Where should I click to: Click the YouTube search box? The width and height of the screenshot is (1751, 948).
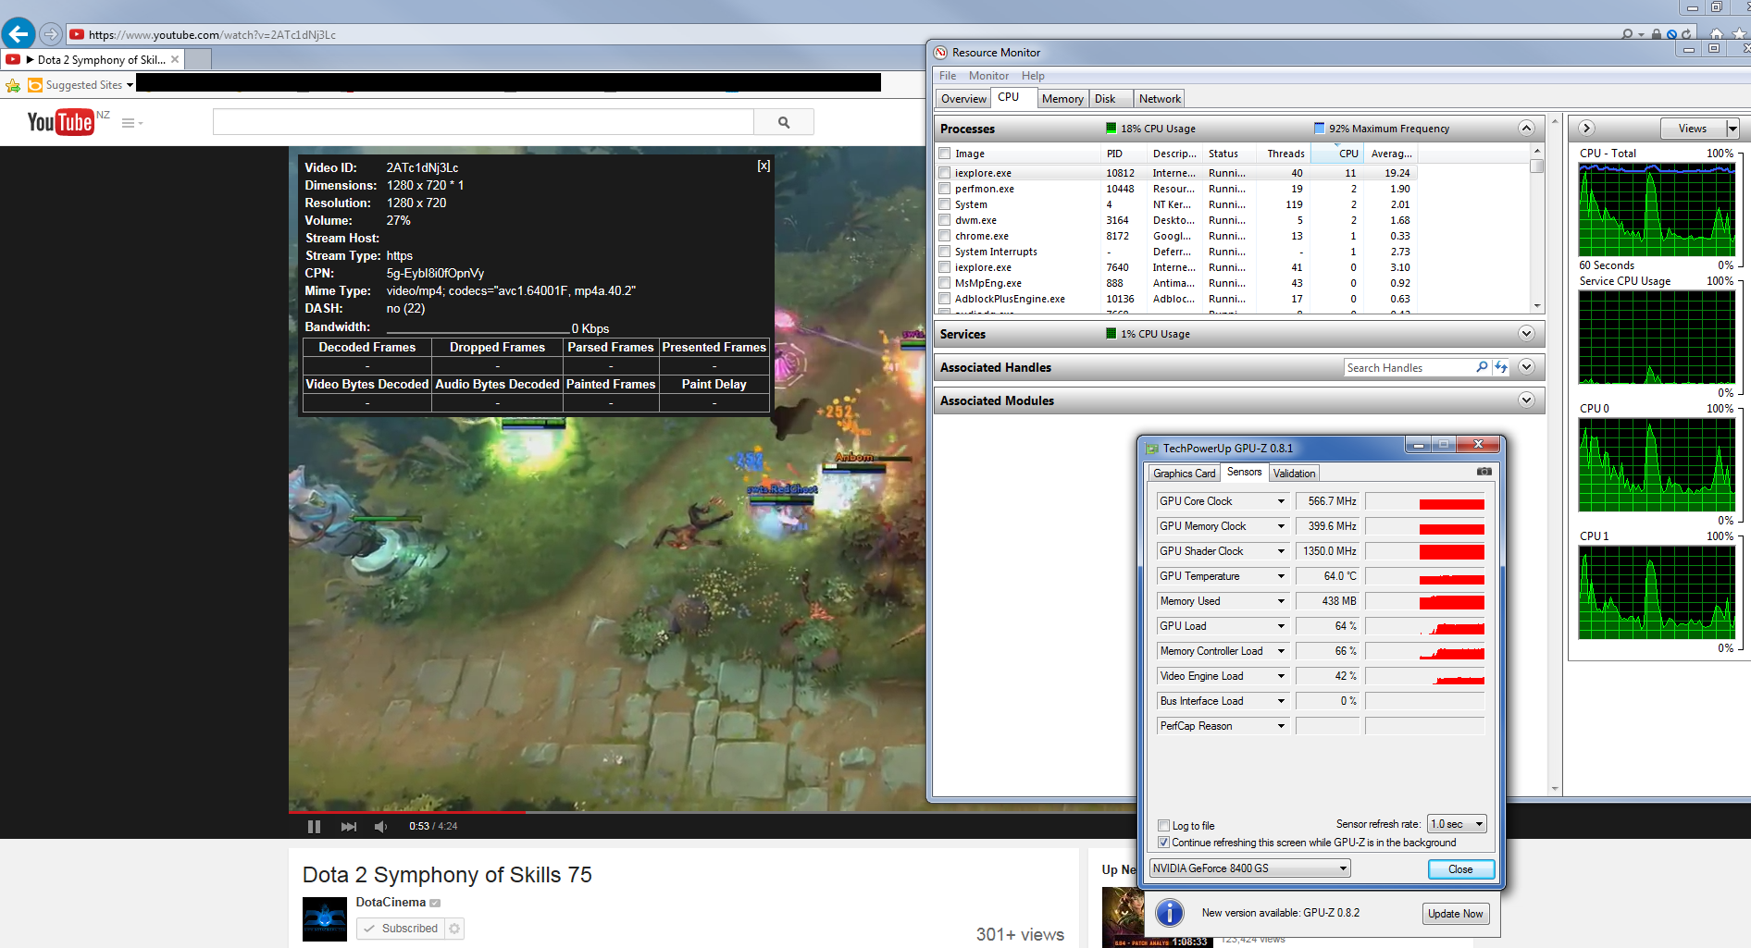pos(483,122)
